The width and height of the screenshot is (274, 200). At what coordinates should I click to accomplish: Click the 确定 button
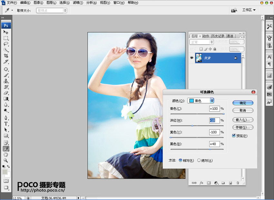(243, 103)
